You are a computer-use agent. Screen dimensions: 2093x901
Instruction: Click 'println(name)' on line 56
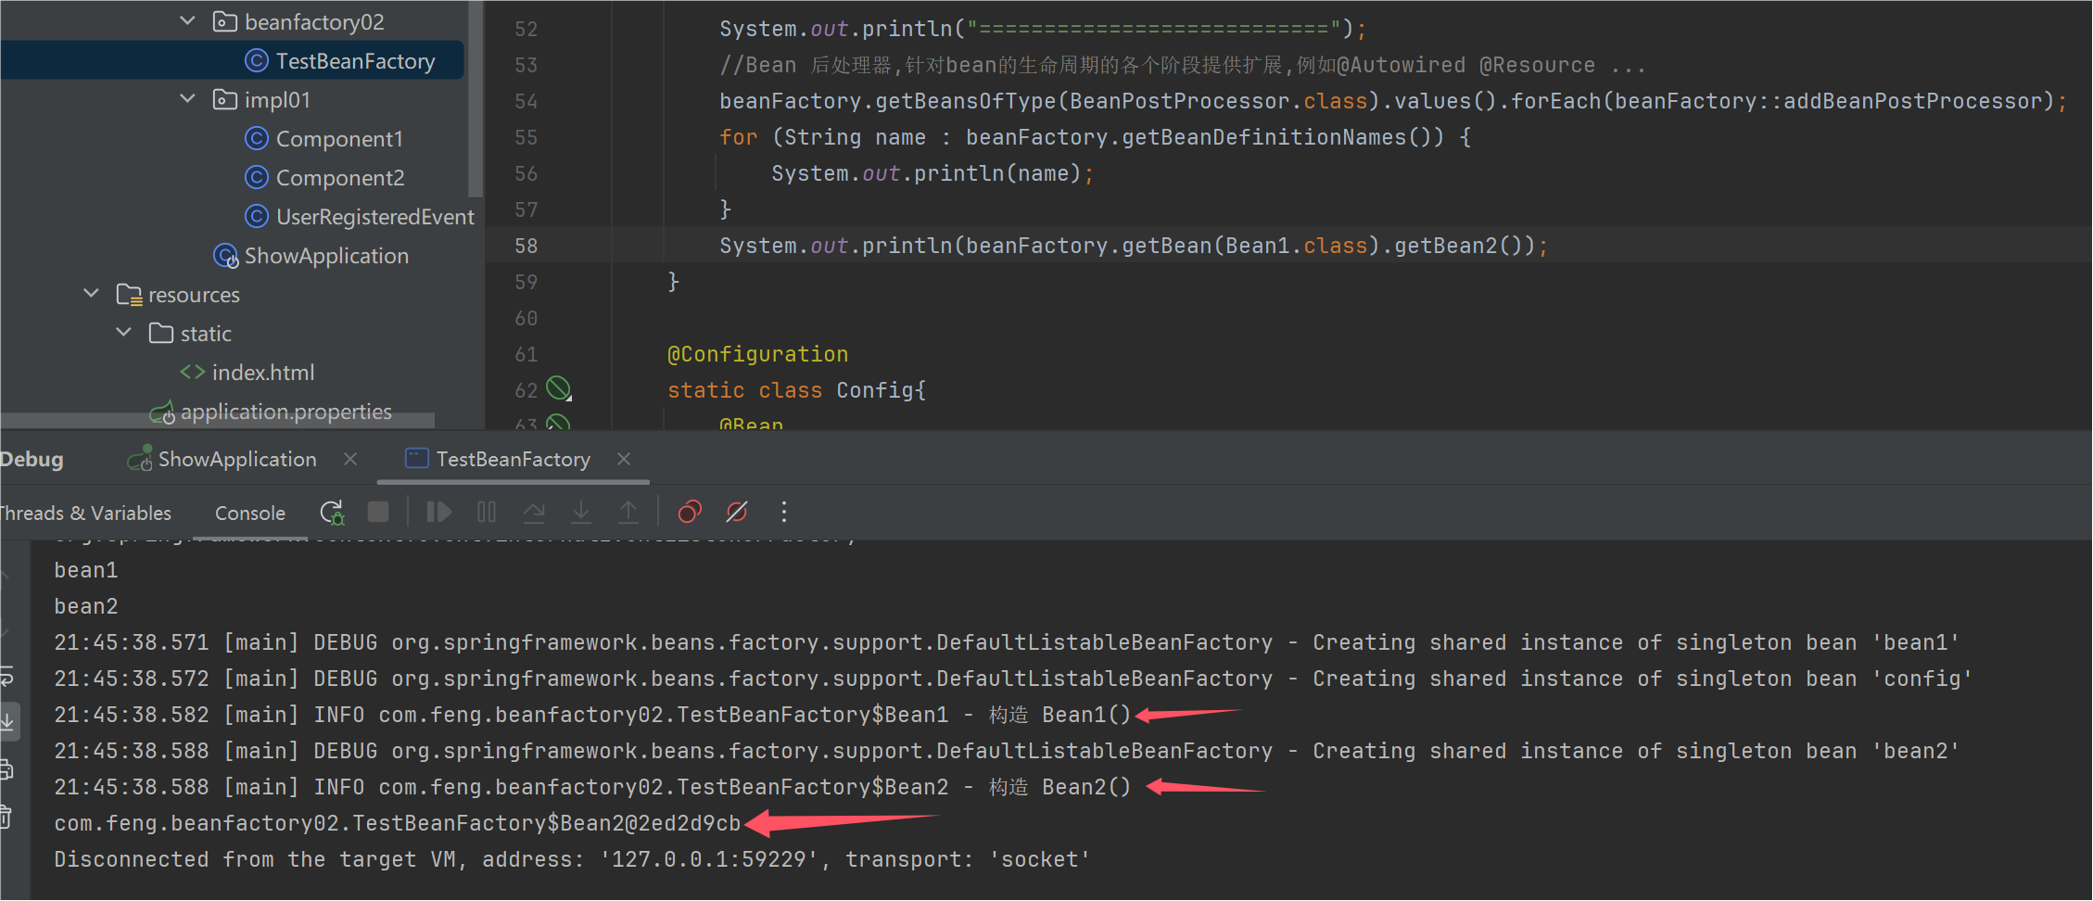point(997,172)
